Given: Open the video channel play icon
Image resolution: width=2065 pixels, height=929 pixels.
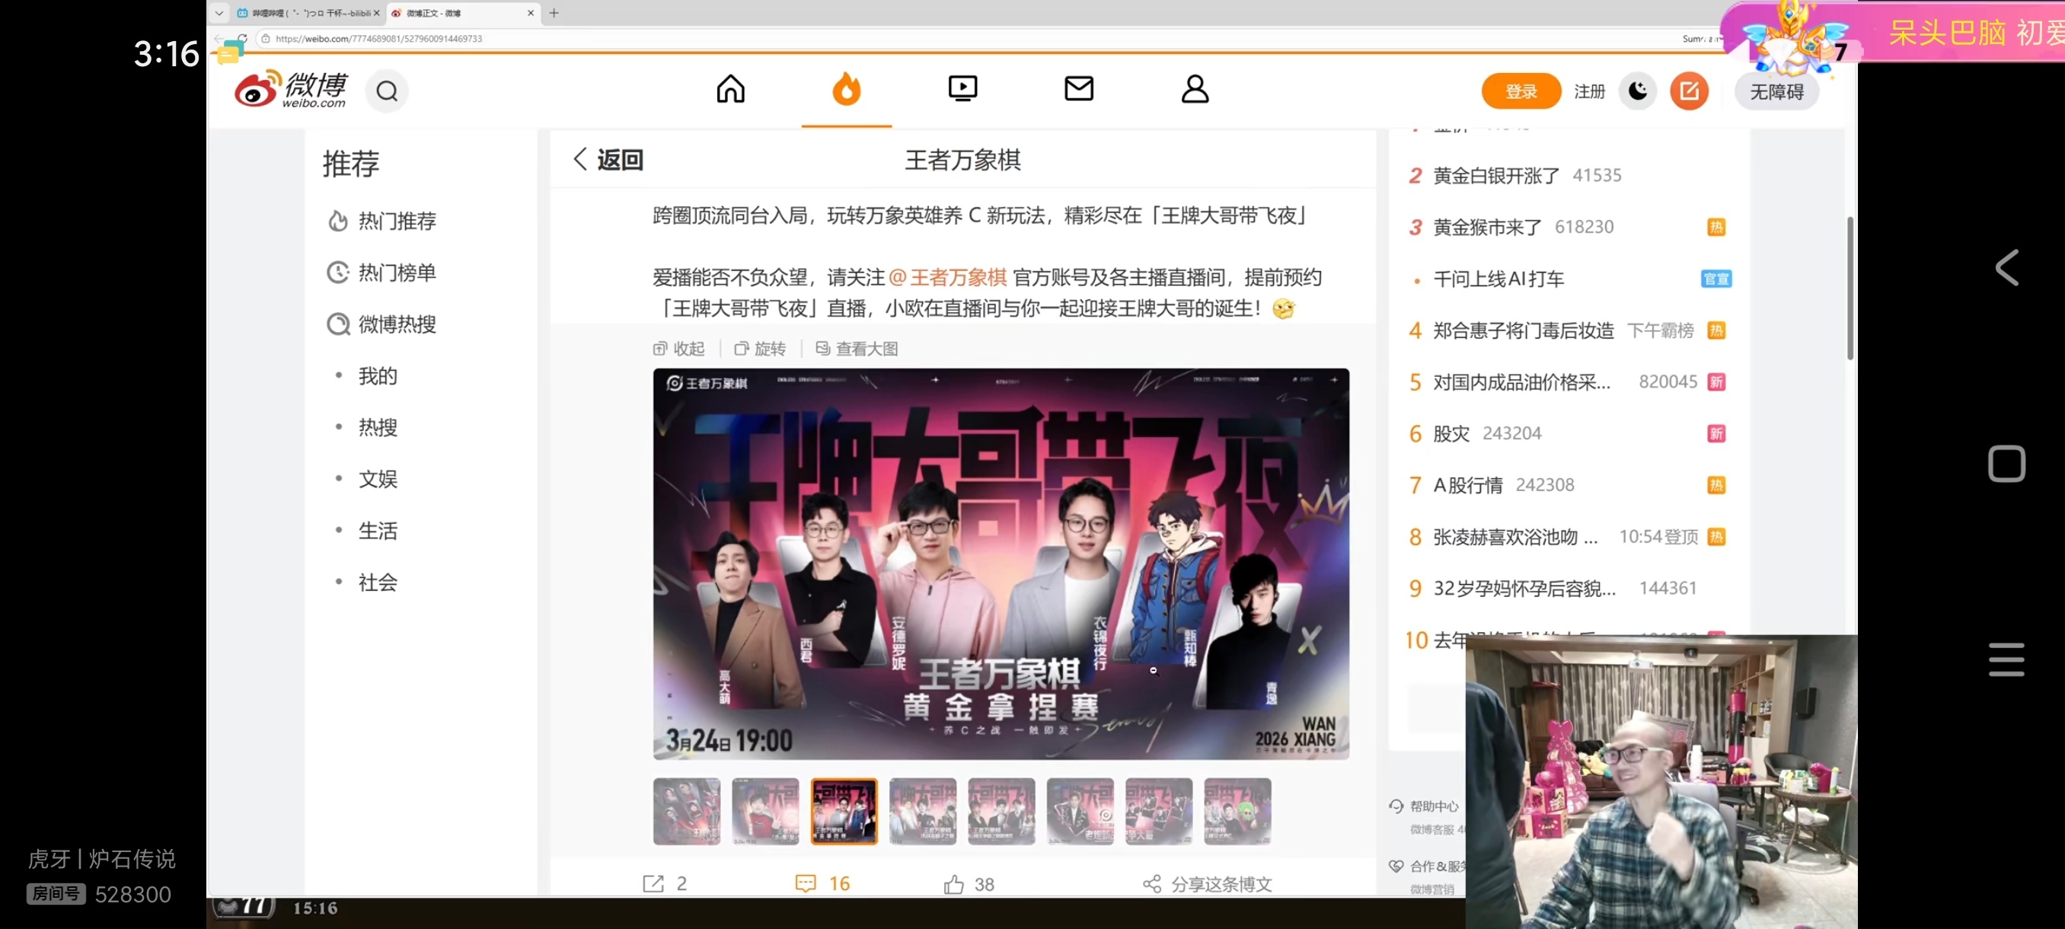Looking at the screenshot, I should coord(962,89).
